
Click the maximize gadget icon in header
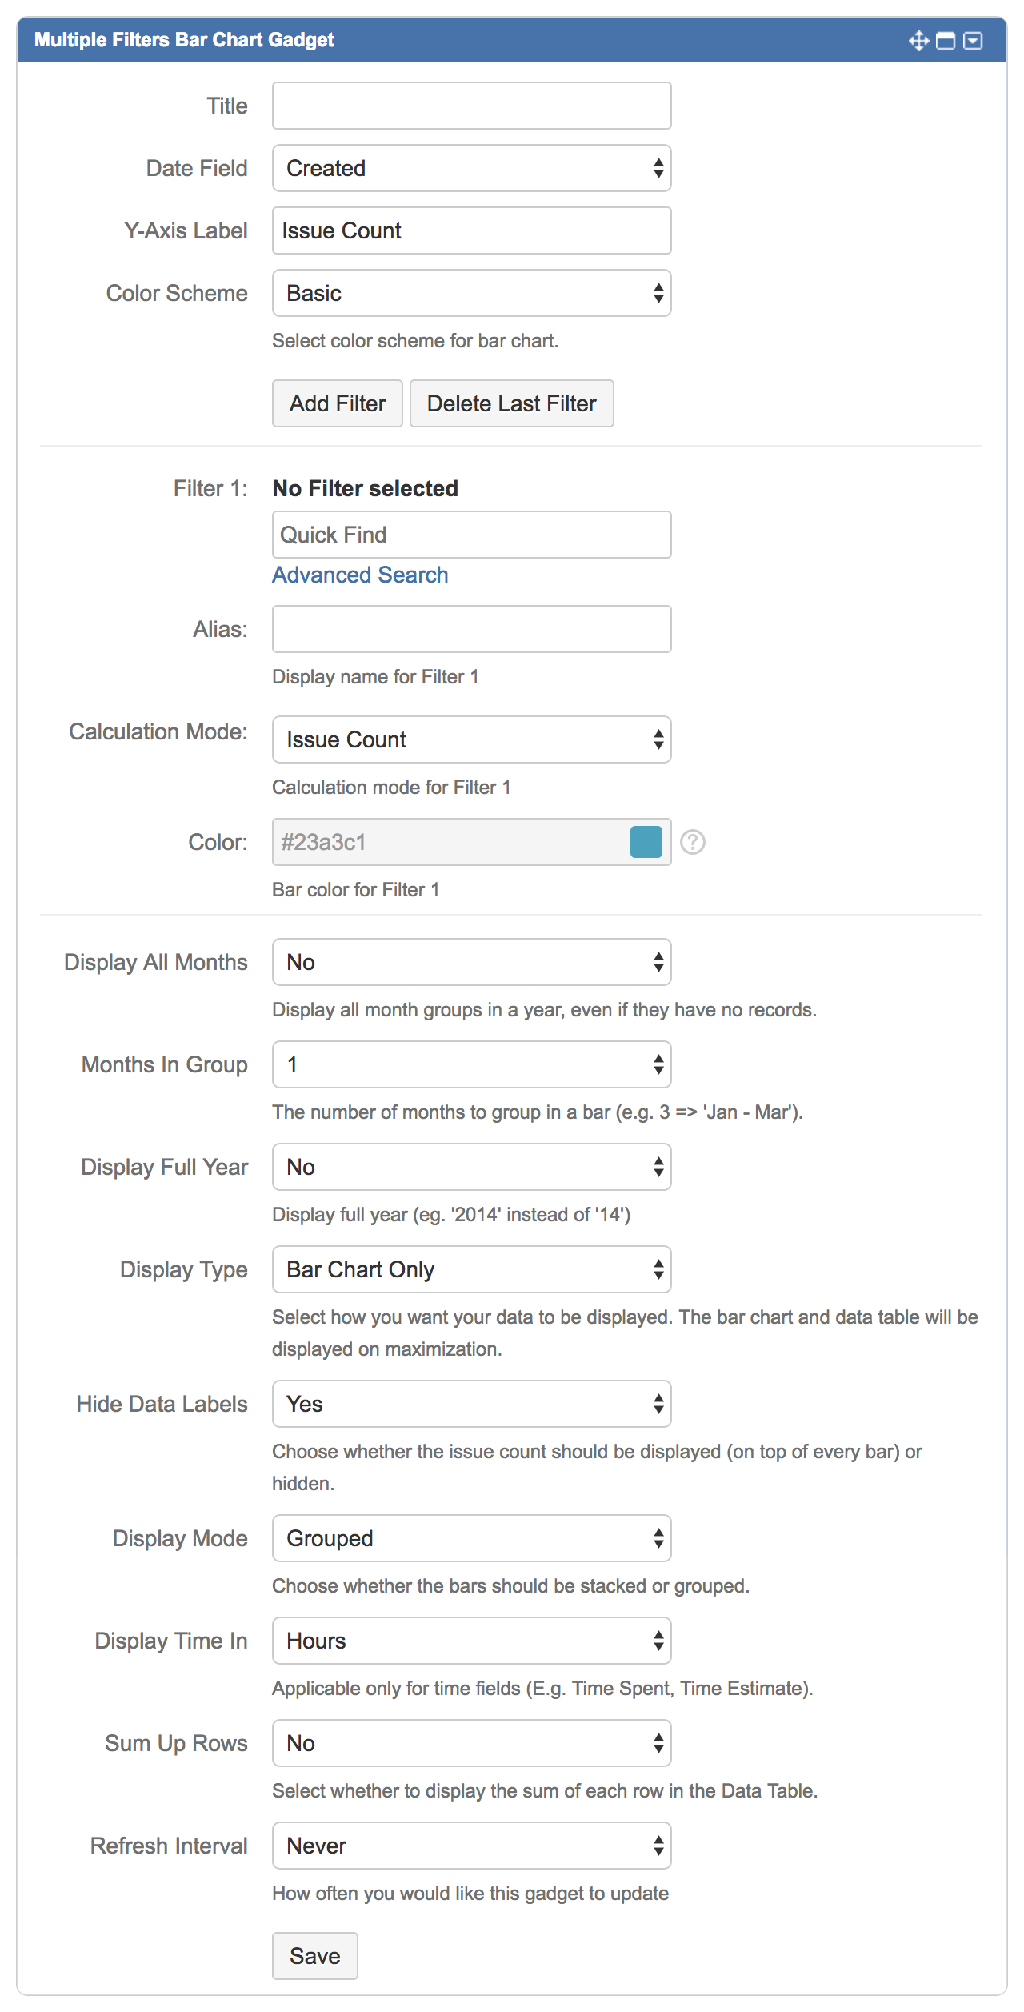pyautogui.click(x=946, y=41)
